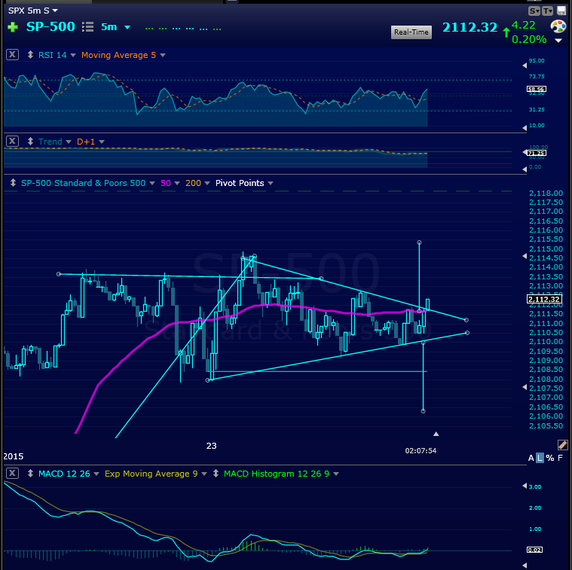
Task: Open the SP-500 Standard & Poors 500 dropdown
Action: click(152, 183)
